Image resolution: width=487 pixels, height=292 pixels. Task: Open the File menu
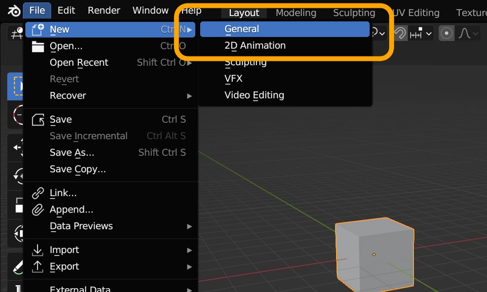coord(37,10)
